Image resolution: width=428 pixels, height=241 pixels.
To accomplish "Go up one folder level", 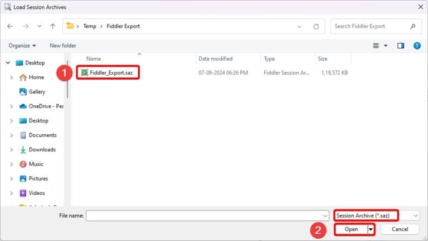I will pyautogui.click(x=53, y=26).
